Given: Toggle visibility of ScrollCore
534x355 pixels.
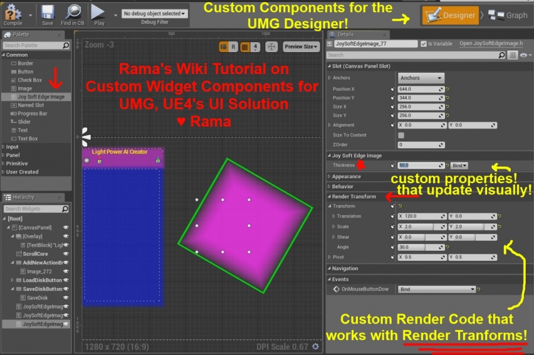Looking at the screenshot, I should pos(66,254).
